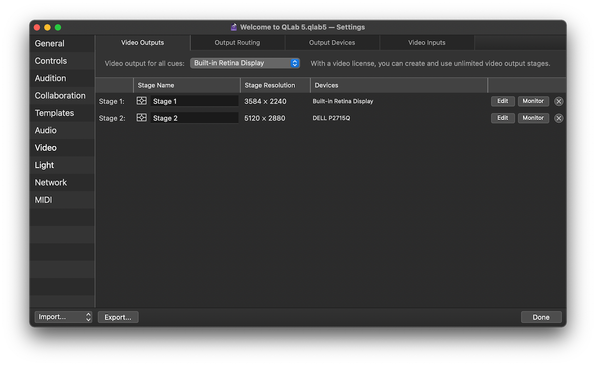Click the Export button
596x366 pixels.
[117, 316]
